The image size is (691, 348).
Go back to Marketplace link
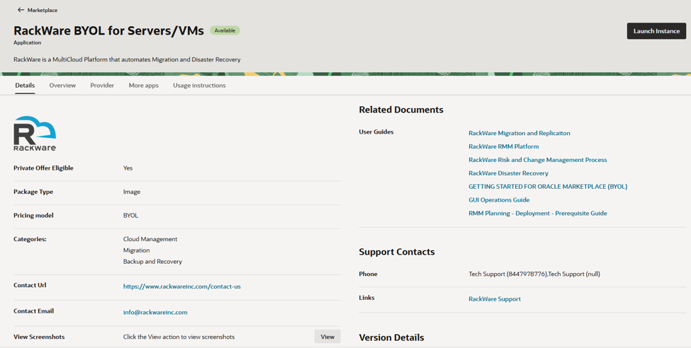(43, 10)
